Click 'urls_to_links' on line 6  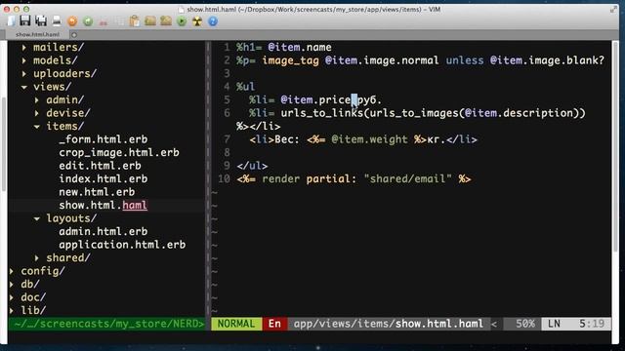tap(322, 113)
